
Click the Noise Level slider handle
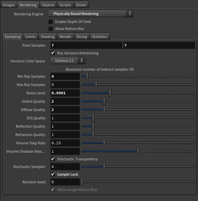[110, 93]
